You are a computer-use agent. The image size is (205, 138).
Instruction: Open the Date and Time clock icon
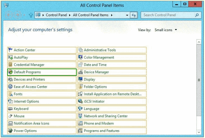point(80,65)
